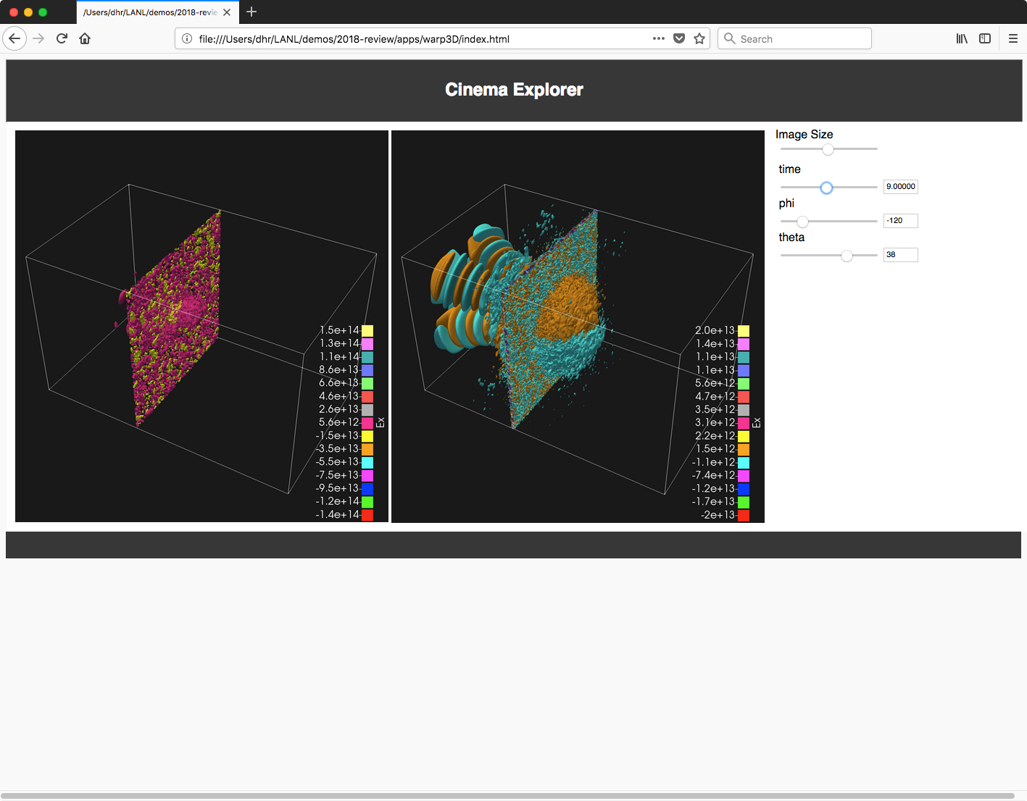Click the 1.5e+14 yellow legend swatch
1027x801 pixels.
(367, 331)
